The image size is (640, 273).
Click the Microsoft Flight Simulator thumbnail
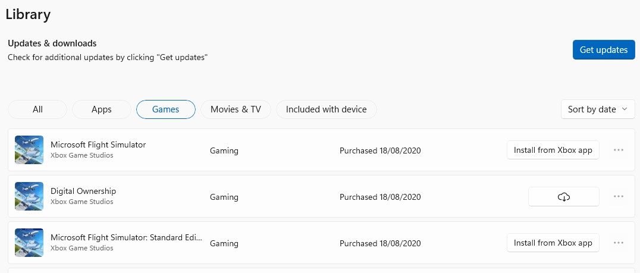click(x=29, y=150)
